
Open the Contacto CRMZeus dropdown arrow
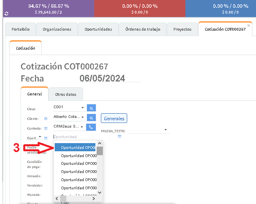pos(83,127)
